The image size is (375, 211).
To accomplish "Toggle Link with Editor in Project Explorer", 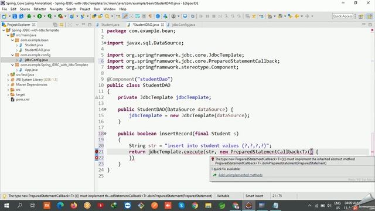I will click(62, 25).
